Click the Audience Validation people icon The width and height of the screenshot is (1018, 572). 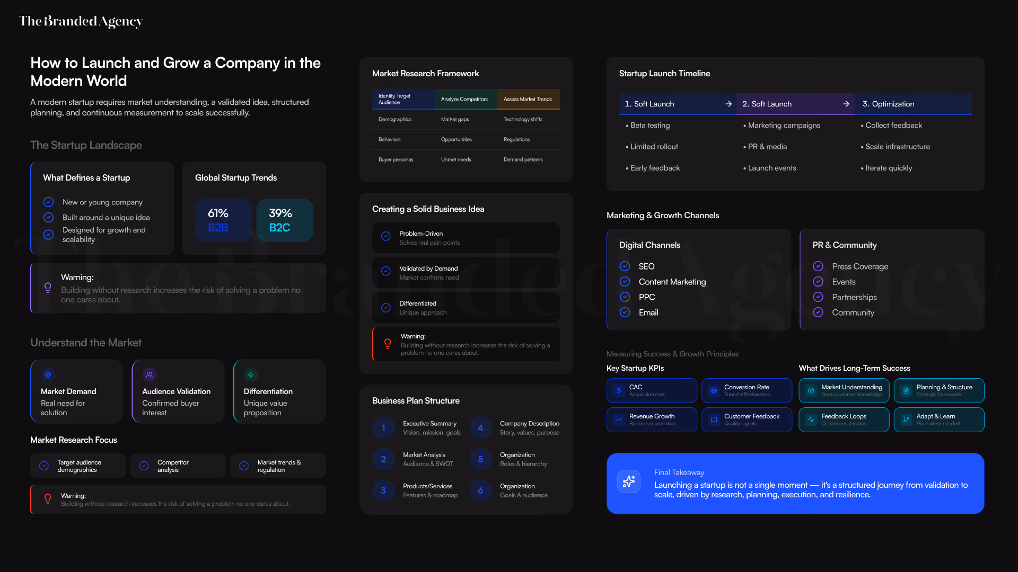149,374
